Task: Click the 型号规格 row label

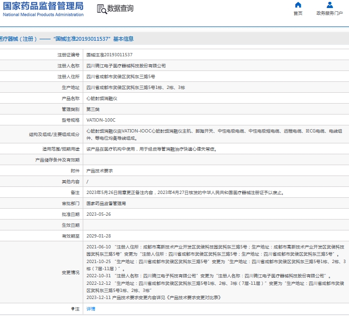Action: (x=70, y=120)
